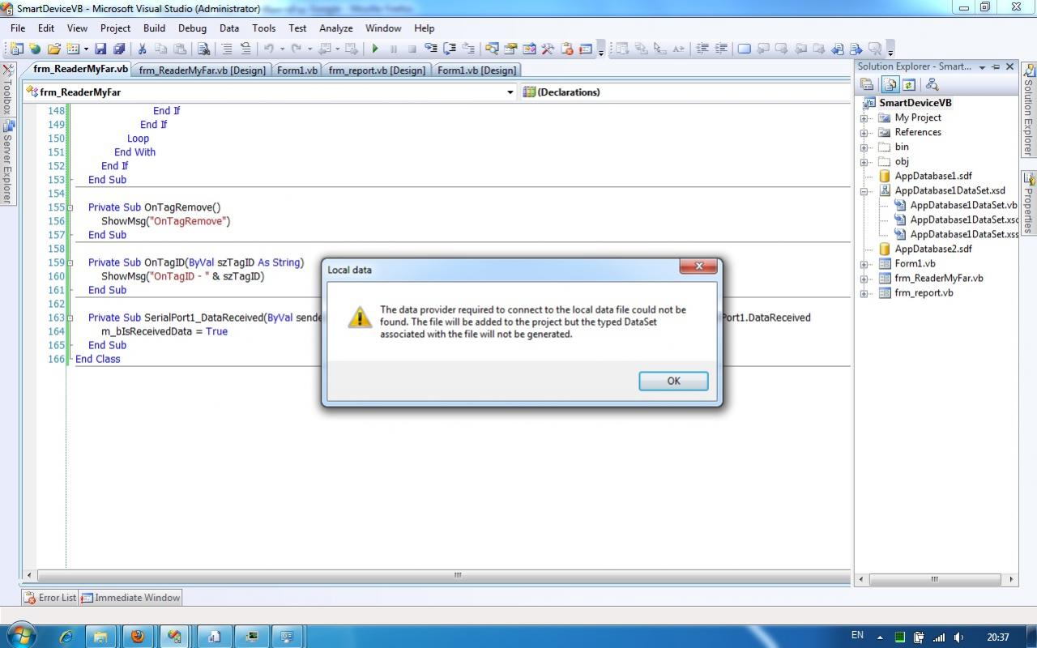The image size is (1037, 648).
Task: Expand the bin folder node
Action: tap(864, 147)
